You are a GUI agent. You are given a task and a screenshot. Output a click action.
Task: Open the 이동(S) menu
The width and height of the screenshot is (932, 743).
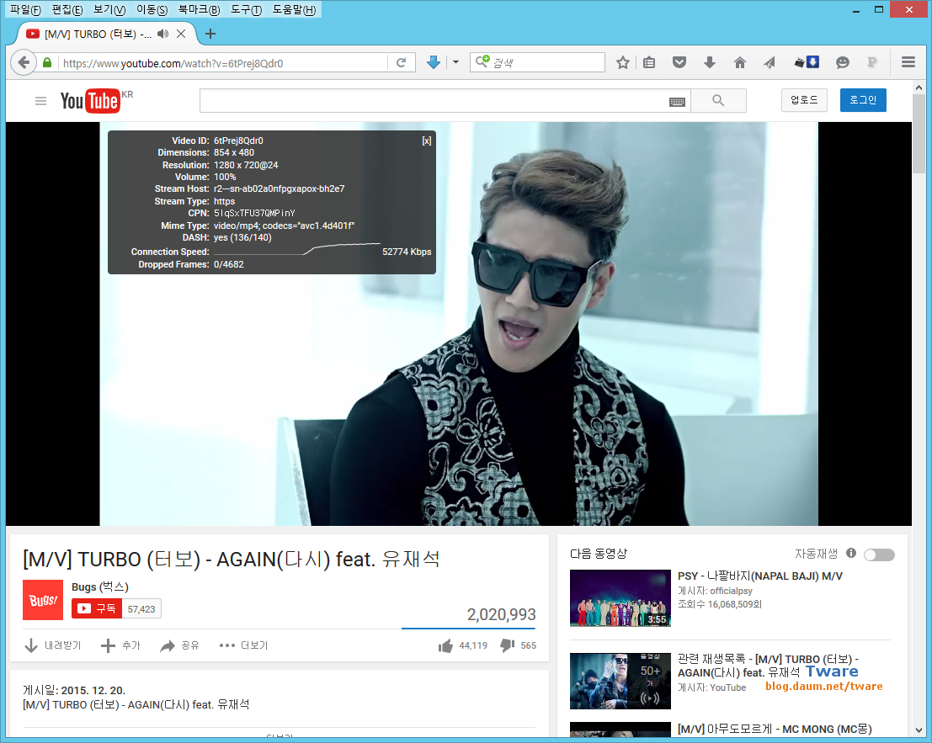(152, 9)
